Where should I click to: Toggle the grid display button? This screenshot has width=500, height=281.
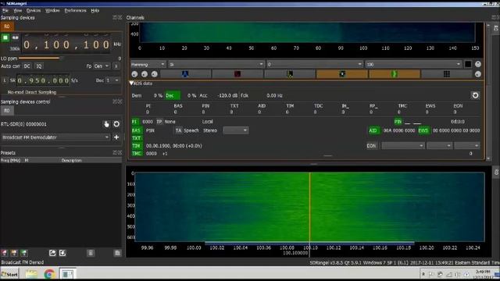(446, 74)
